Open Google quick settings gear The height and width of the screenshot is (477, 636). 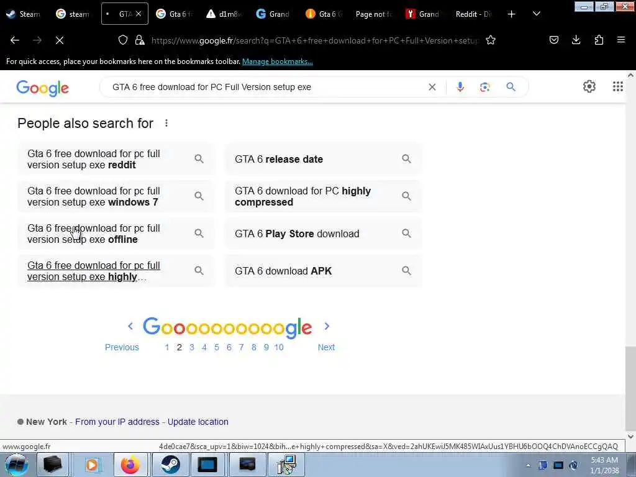point(589,86)
